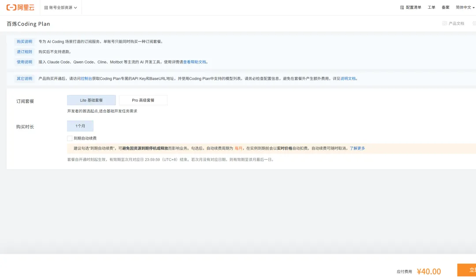Open the 账号全部资源 dropdown
The image size is (476, 280).
coord(61,7)
